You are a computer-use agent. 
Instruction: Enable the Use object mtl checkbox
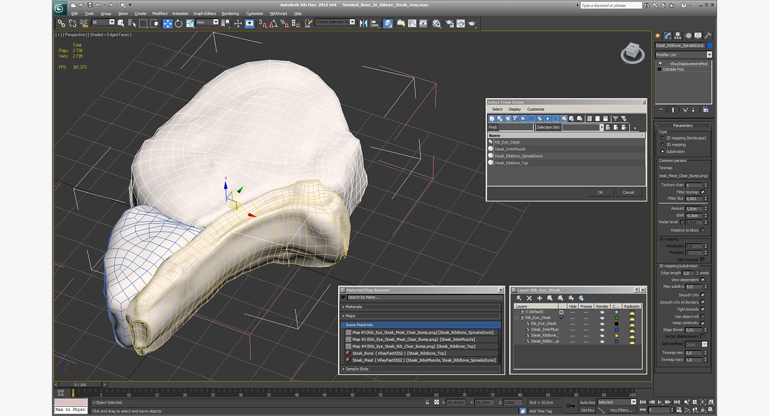pyautogui.click(x=702, y=316)
